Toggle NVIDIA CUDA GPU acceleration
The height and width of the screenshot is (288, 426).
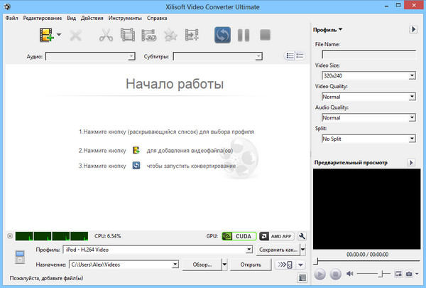tap(236, 236)
